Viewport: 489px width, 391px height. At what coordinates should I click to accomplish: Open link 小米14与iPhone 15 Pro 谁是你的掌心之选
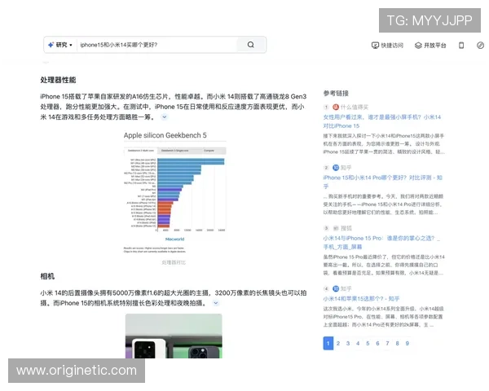(x=381, y=242)
